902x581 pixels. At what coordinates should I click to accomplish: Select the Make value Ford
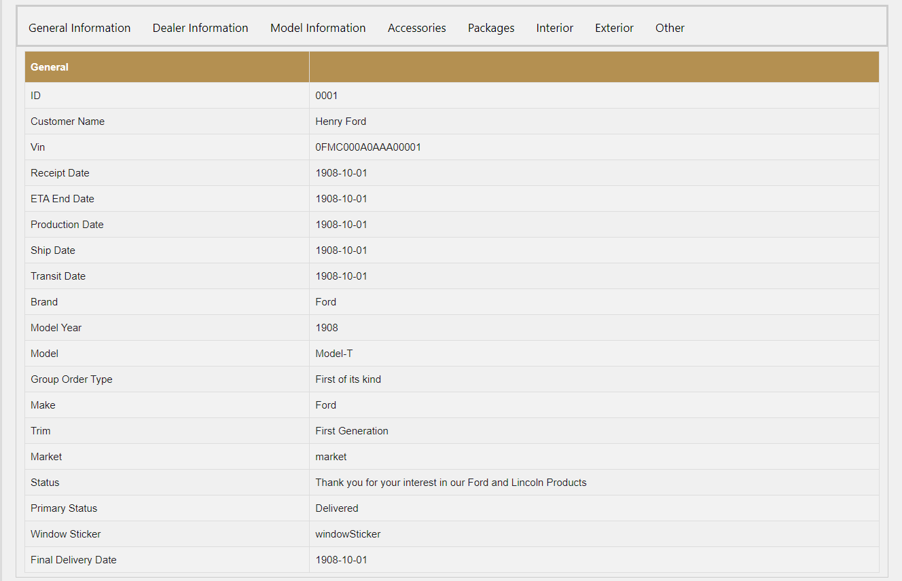[326, 405]
